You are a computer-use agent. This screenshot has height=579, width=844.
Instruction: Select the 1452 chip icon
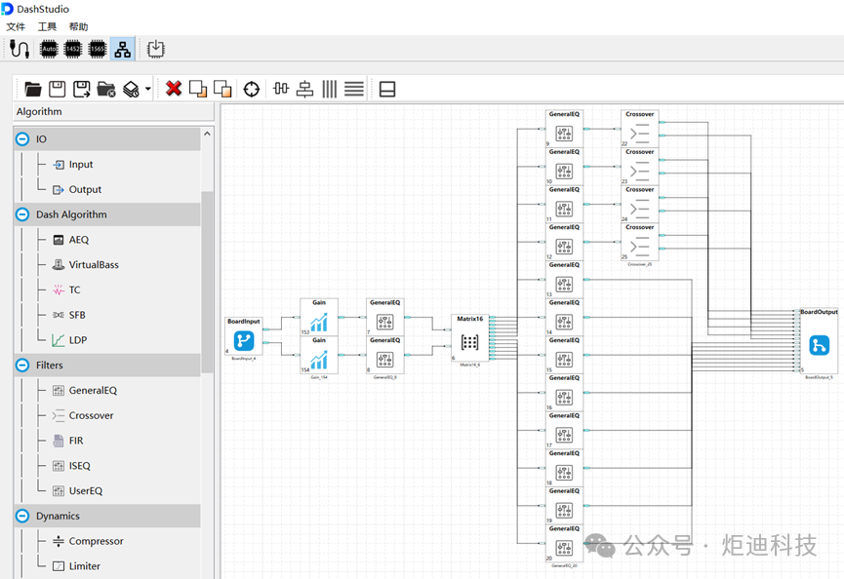tap(73, 48)
